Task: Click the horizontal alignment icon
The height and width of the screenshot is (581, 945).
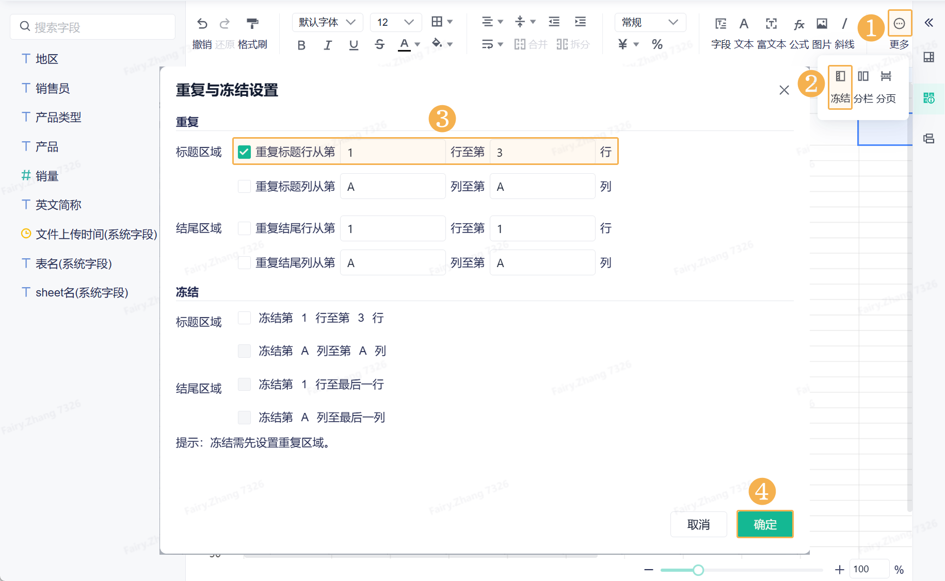Action: point(487,22)
